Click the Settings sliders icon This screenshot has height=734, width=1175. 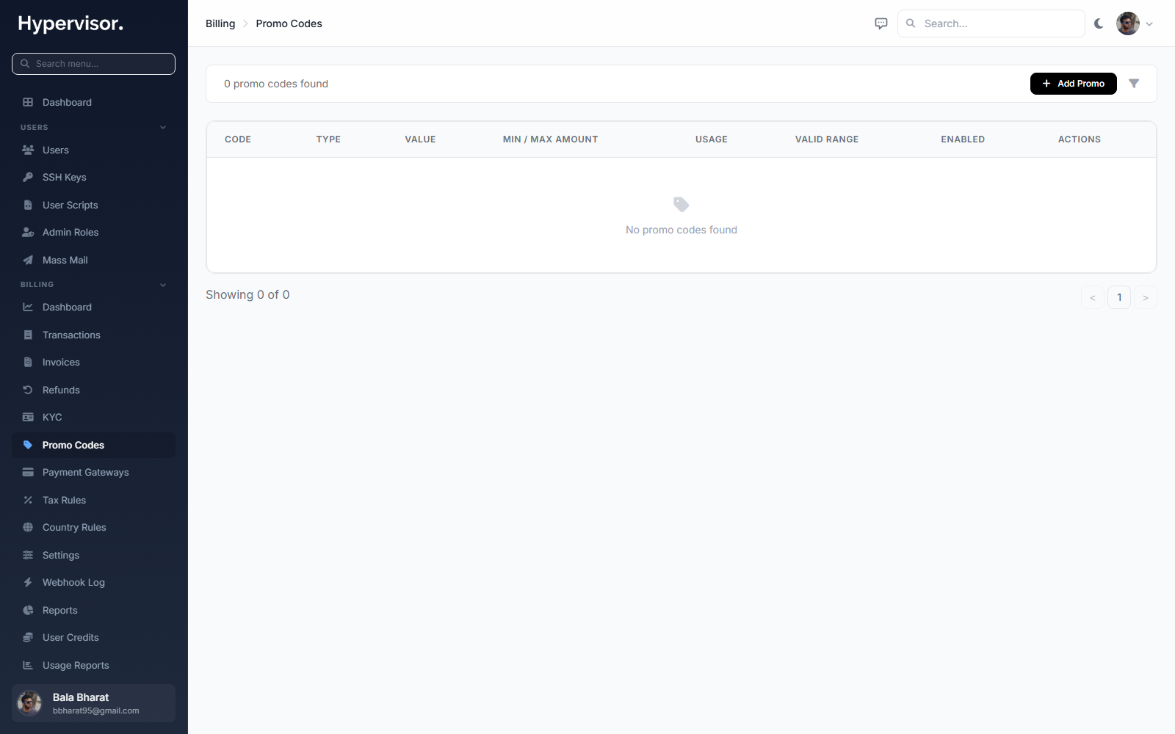click(x=28, y=555)
